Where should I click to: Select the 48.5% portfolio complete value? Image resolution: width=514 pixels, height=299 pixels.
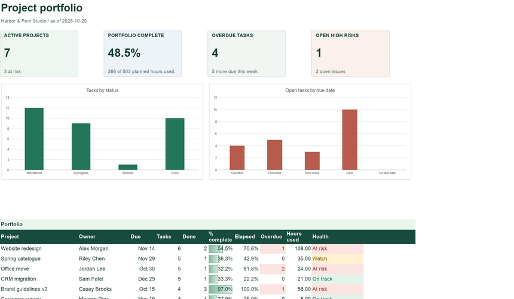click(124, 53)
